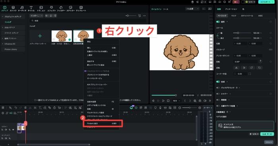Click the snapshot image icon above preview
Image resolution: width=278 pixels, height=146 pixels.
[210, 9]
